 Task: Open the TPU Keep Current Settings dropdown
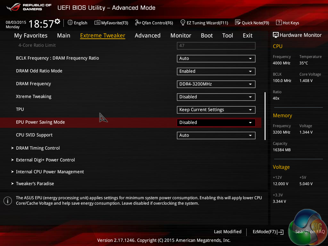tap(216, 110)
